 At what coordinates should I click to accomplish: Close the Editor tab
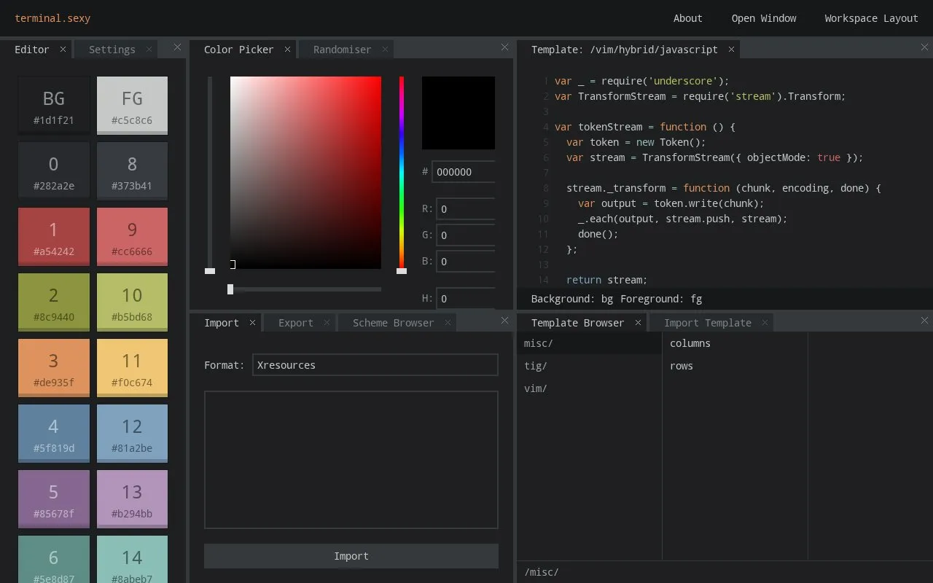click(63, 50)
